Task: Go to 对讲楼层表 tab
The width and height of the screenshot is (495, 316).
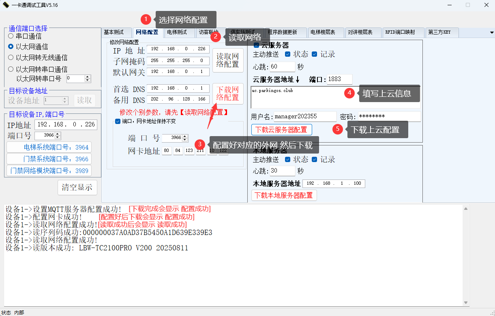Action: [363, 32]
